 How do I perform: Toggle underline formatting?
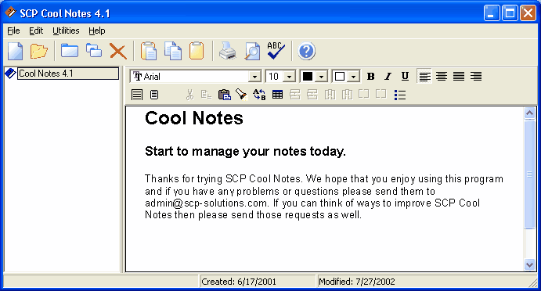pyautogui.click(x=405, y=76)
